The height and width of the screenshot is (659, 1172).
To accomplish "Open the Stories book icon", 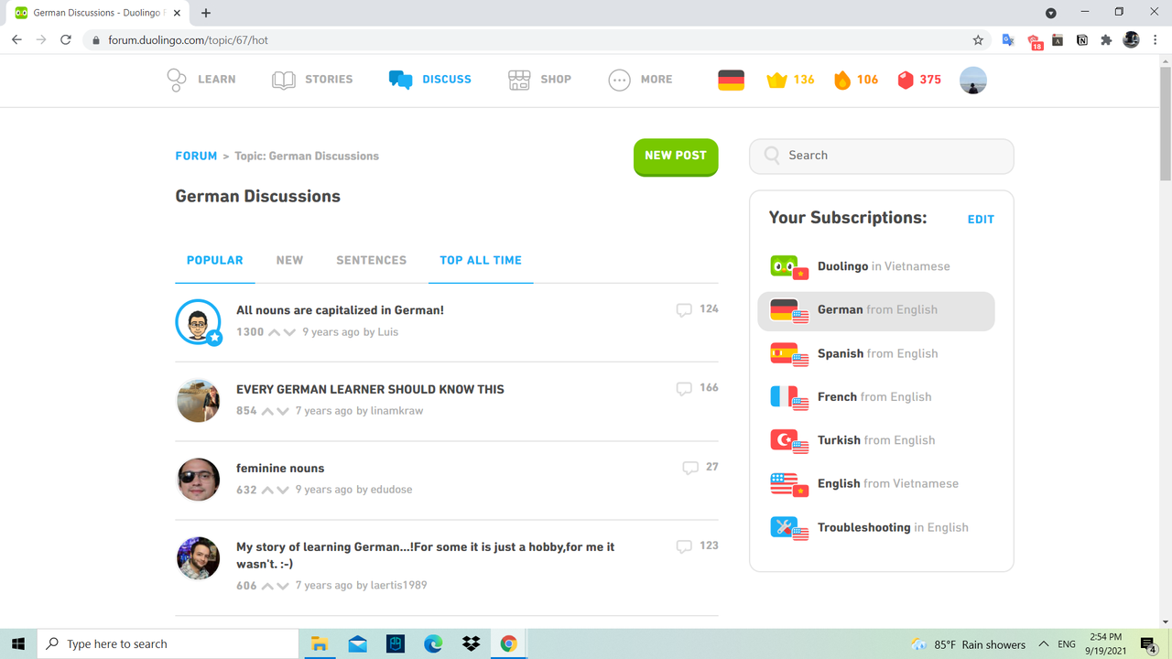I will pos(284,80).
